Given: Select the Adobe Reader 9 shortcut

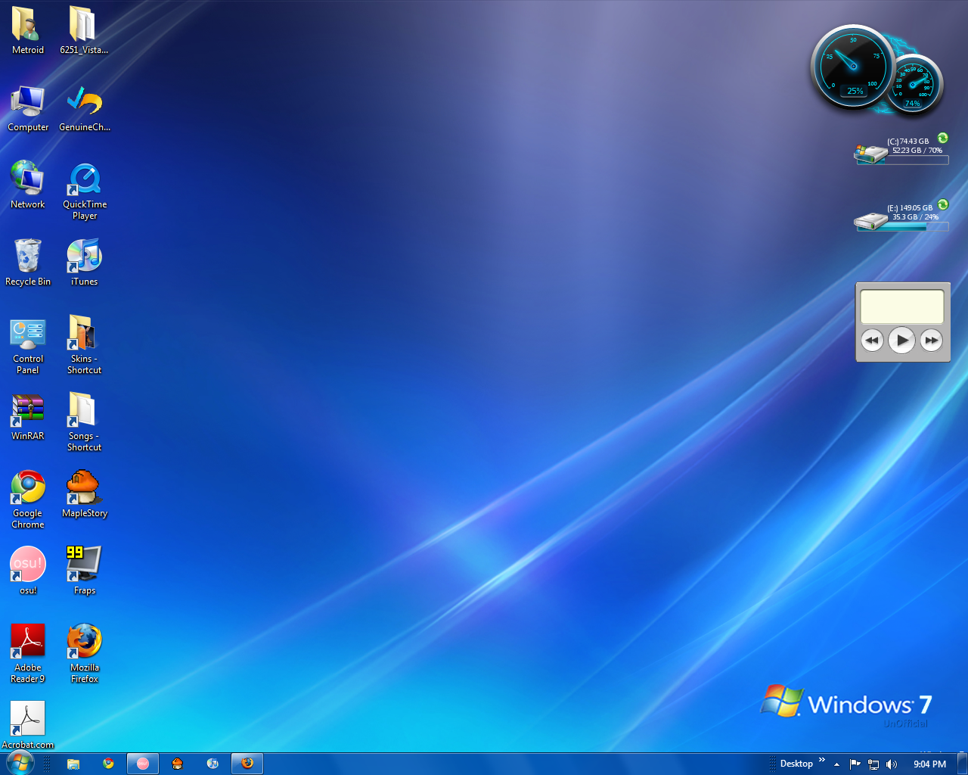Looking at the screenshot, I should pyautogui.click(x=28, y=654).
